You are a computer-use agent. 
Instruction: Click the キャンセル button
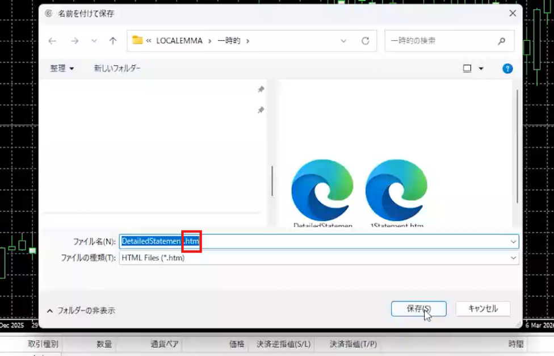[x=483, y=309]
